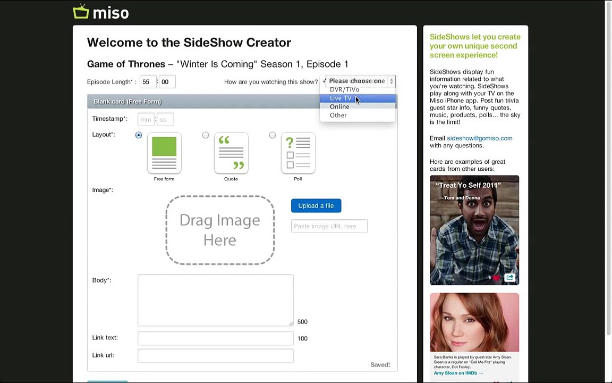Select the Quote layout icon
This screenshot has height=383, width=612.
231,153
